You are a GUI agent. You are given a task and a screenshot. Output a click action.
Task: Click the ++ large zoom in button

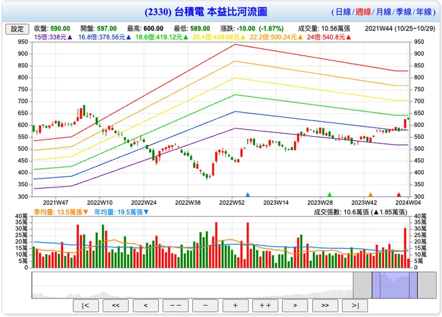265,306
